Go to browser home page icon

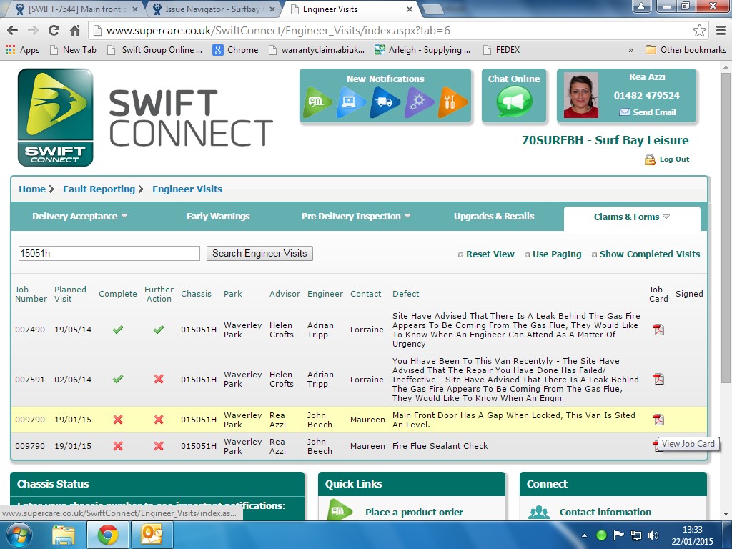[x=74, y=31]
